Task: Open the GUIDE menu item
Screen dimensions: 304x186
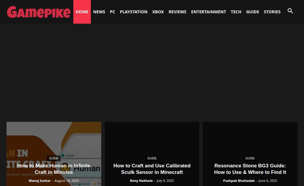Action: (252, 12)
